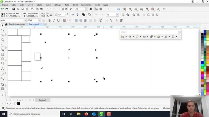The height and width of the screenshot is (117, 209).
Task: Click the rotation angle field
Action: (x=61, y=15)
